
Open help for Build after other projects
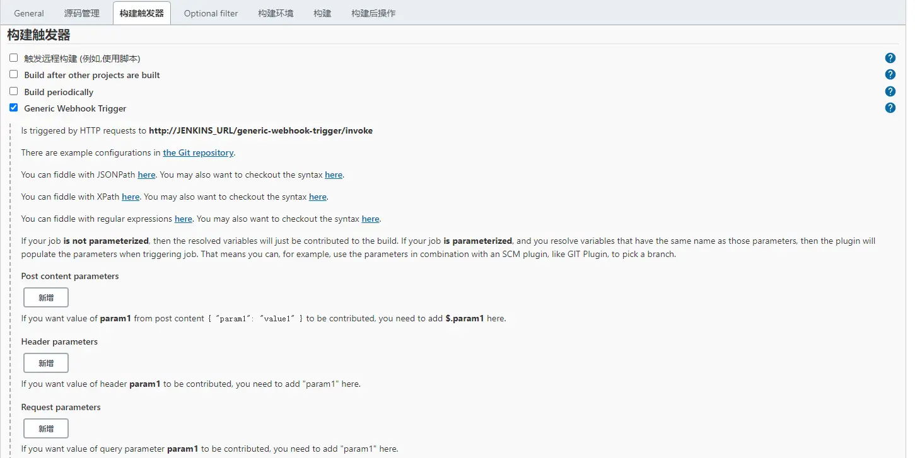pos(890,75)
